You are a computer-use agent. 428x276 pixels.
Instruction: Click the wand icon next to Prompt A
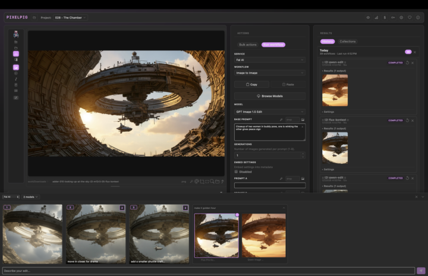[x=281, y=179]
